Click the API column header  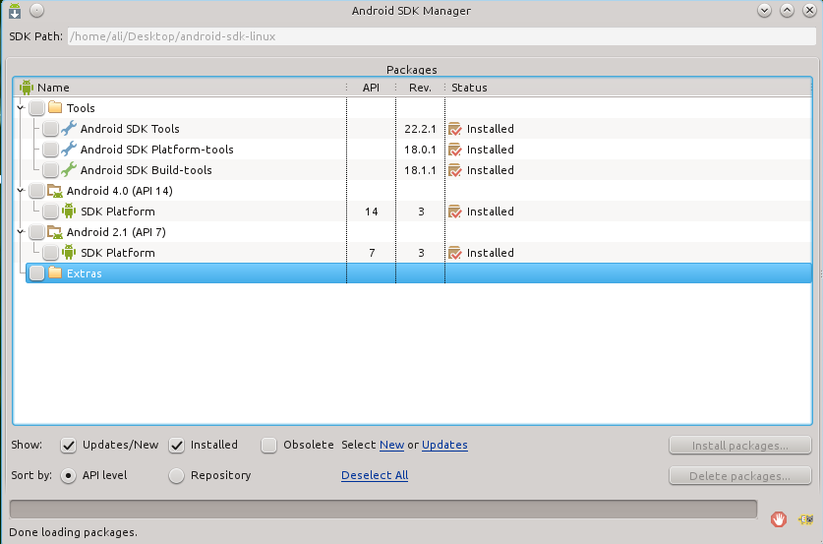click(371, 88)
